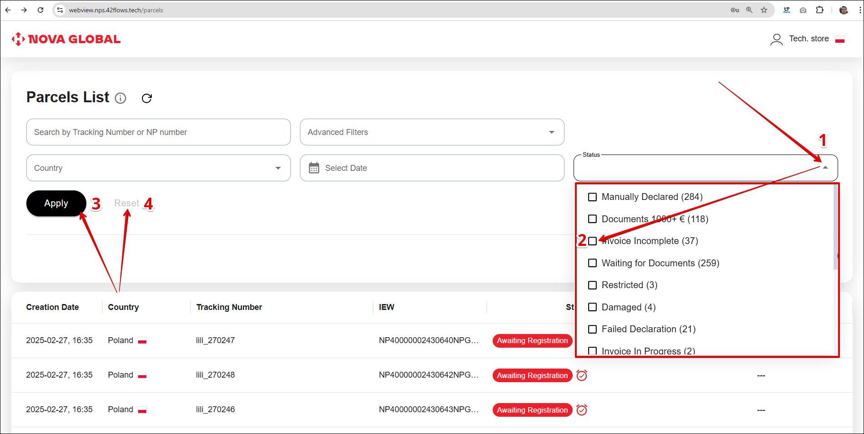
Task: Collapse the Status dropdown arrow
Action: (x=825, y=168)
